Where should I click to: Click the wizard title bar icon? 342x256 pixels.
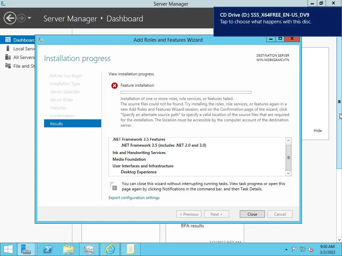[x=41, y=40]
